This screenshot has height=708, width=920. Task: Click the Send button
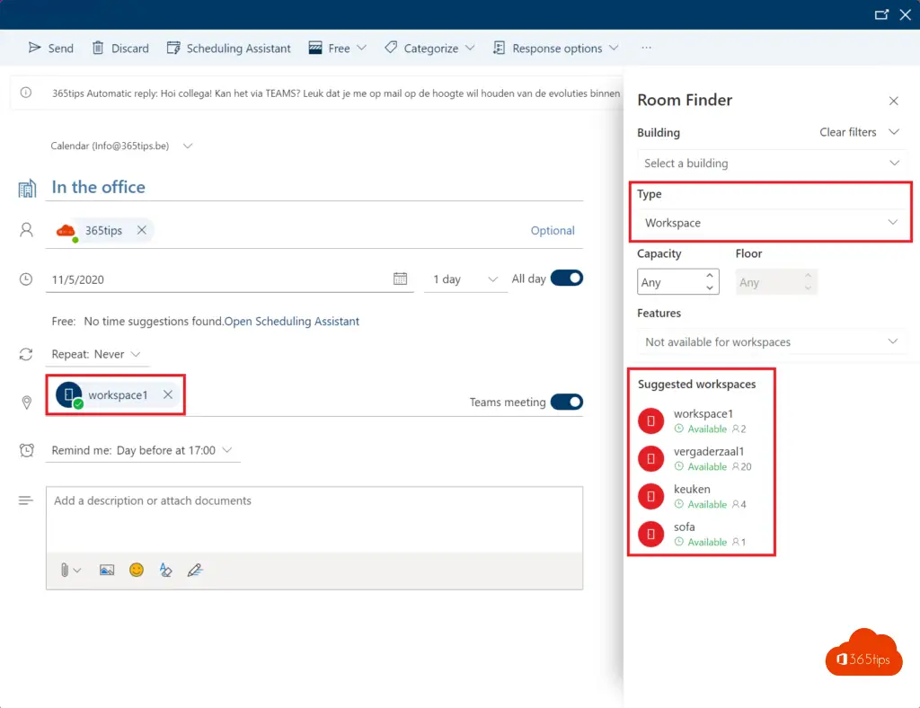click(x=51, y=49)
